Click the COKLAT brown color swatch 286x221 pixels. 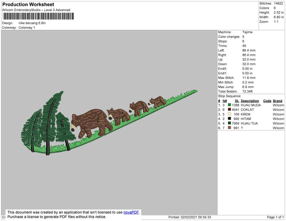click(x=229, y=110)
